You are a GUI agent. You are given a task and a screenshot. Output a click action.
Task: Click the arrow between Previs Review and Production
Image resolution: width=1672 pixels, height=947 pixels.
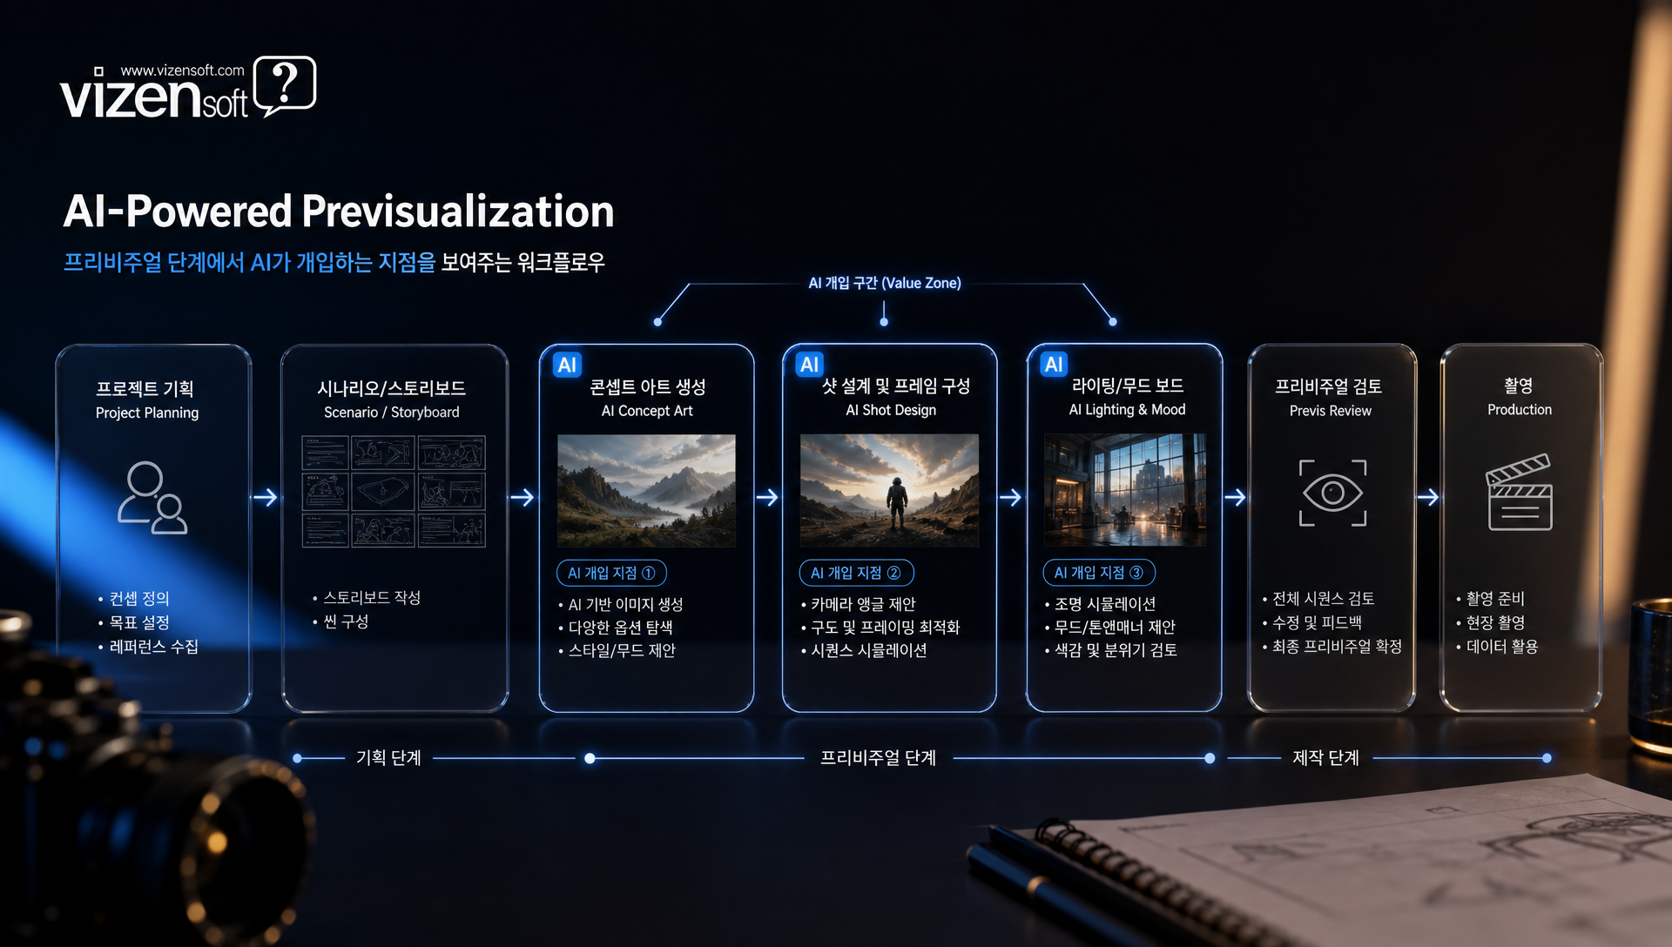click(1428, 498)
